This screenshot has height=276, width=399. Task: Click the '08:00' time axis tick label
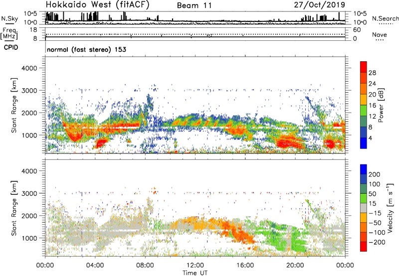(x=145, y=266)
